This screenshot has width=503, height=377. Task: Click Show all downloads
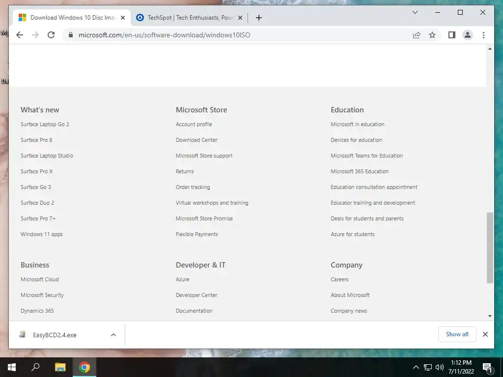click(x=457, y=334)
